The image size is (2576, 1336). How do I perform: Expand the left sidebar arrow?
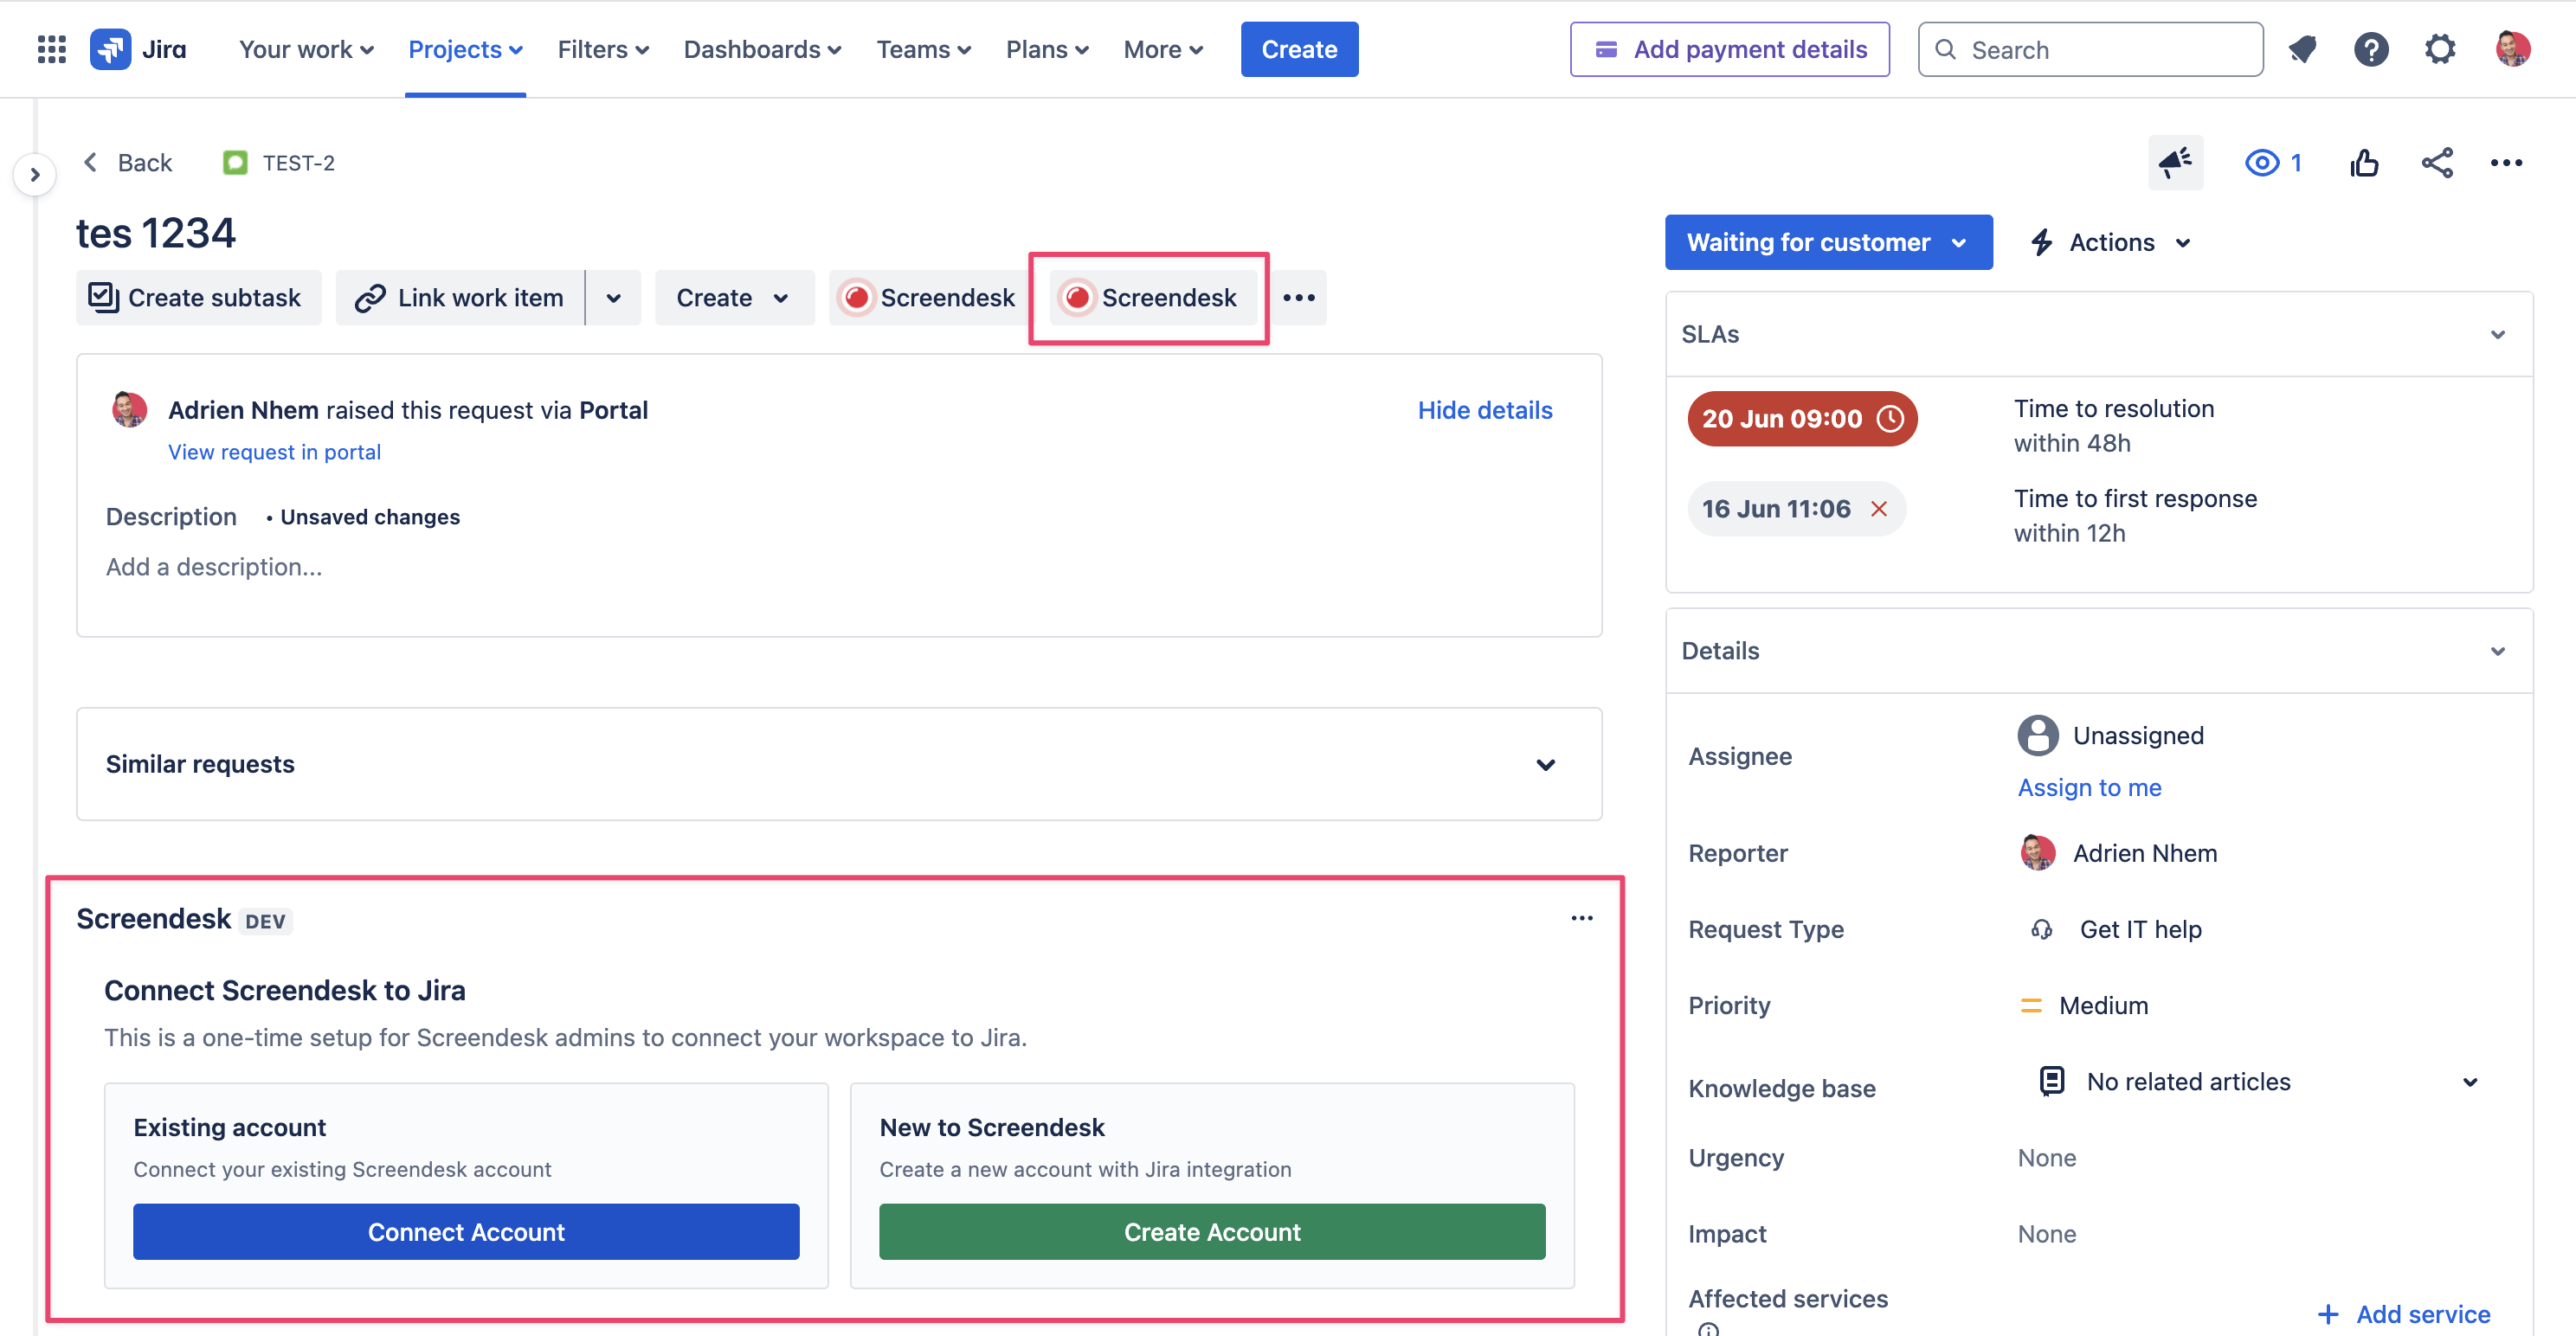point(35,175)
